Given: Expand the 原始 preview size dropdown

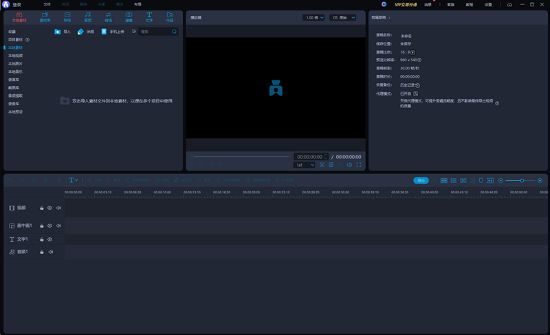Looking at the screenshot, I should click(344, 17).
